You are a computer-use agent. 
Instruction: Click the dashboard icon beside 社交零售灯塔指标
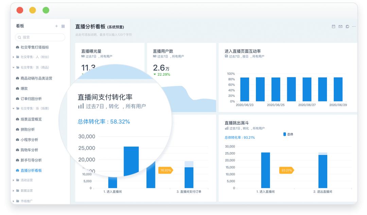[17, 47]
